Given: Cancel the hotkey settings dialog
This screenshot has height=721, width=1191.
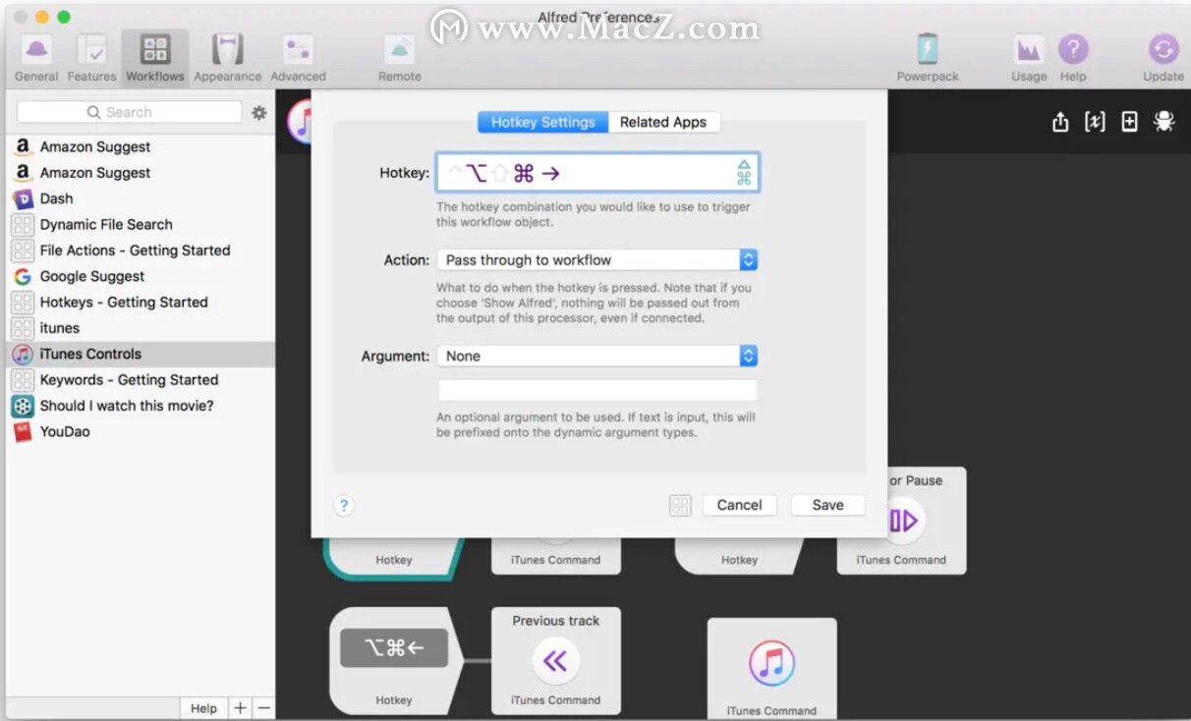Looking at the screenshot, I should coord(739,505).
